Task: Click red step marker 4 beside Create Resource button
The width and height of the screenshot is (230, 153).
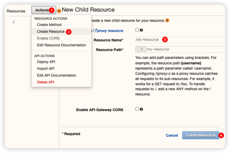Action: (x=221, y=135)
